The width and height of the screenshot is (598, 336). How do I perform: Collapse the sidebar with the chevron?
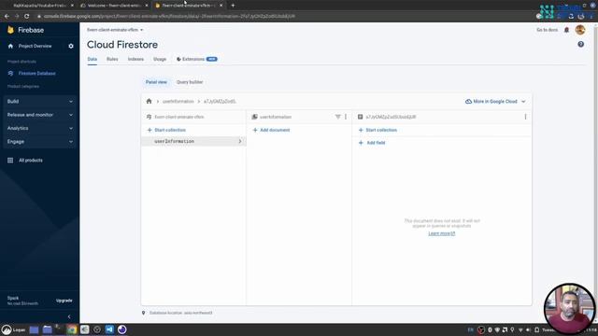69,316
